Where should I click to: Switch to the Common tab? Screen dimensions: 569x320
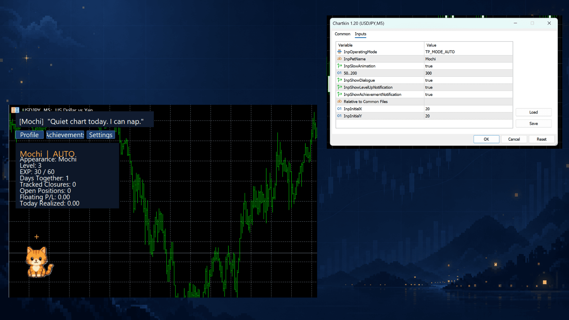click(x=342, y=34)
